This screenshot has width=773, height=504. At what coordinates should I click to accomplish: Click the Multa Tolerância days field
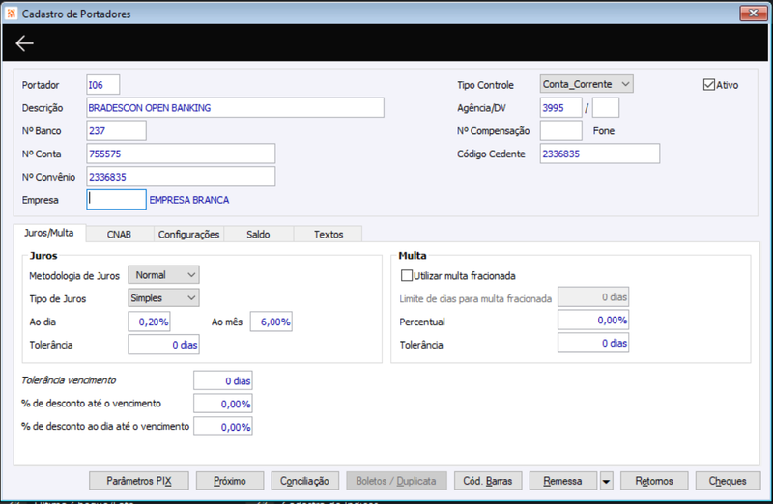point(593,343)
